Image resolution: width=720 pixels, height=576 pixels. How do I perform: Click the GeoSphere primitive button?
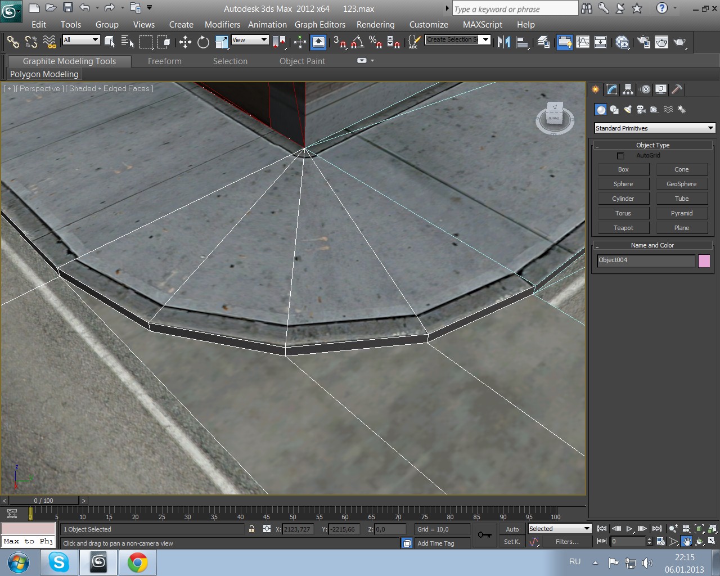681,184
